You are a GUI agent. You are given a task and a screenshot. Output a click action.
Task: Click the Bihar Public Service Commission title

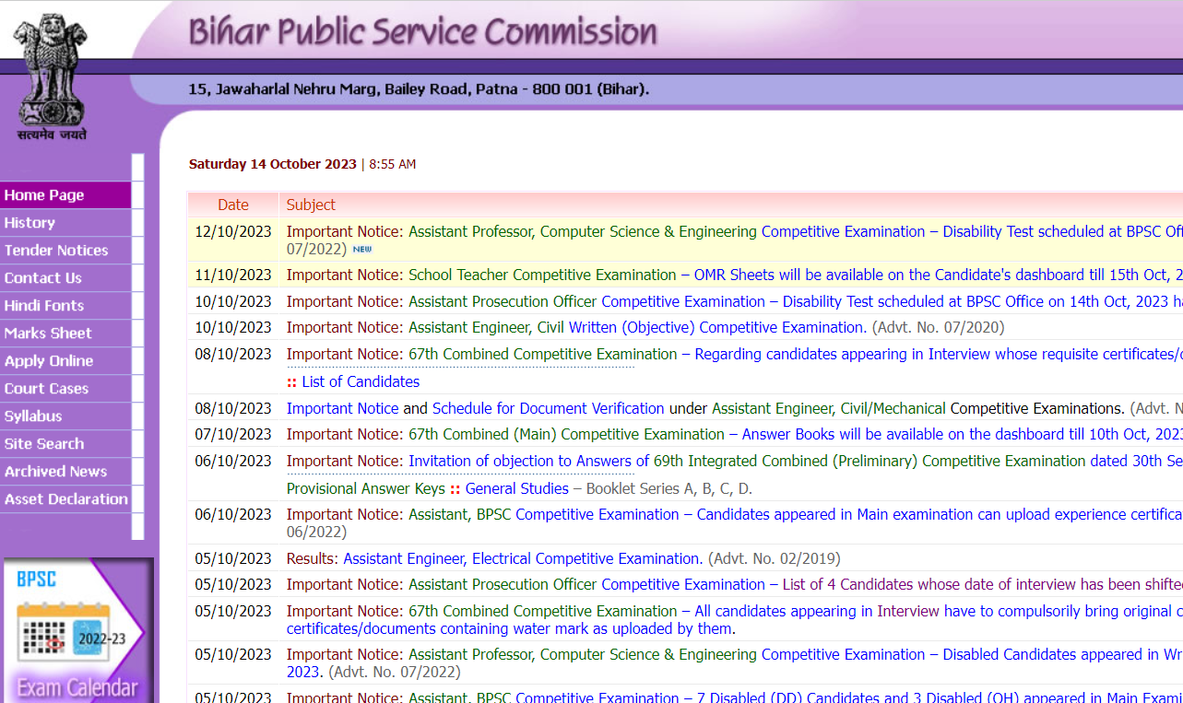coord(423,32)
